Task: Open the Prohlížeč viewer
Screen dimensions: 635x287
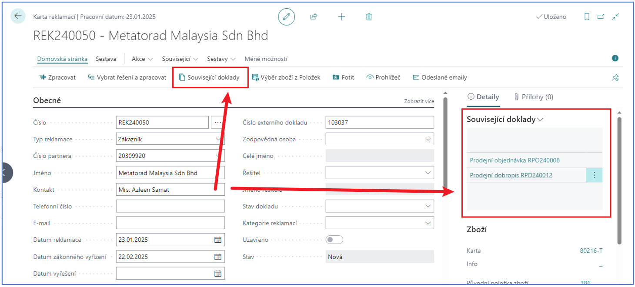Action: pos(383,77)
